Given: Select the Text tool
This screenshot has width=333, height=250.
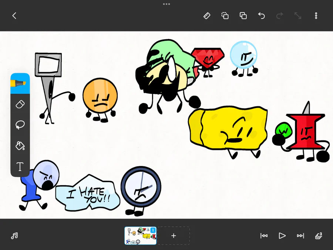Looking at the screenshot, I should point(20,166).
